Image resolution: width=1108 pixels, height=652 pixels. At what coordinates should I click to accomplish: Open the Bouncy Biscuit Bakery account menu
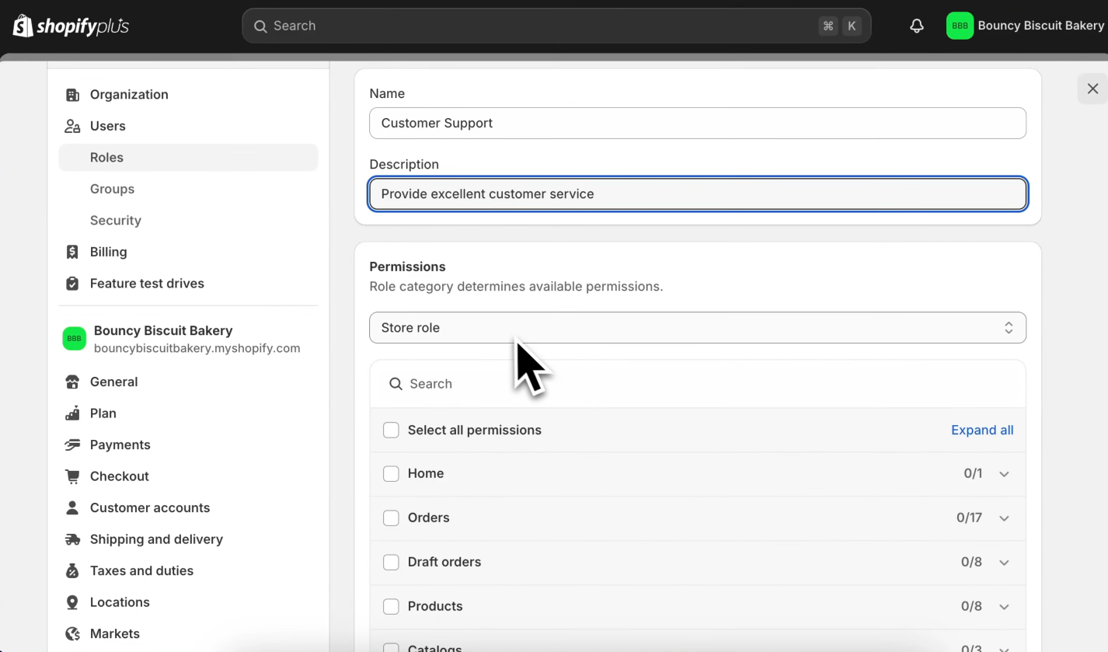1025,26
